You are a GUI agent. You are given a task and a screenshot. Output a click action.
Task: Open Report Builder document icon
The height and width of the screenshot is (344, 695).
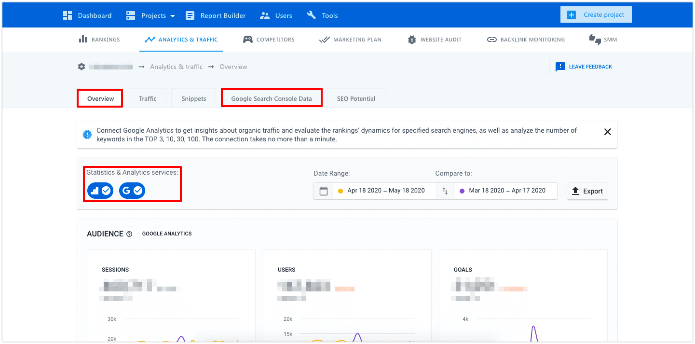[x=190, y=15]
